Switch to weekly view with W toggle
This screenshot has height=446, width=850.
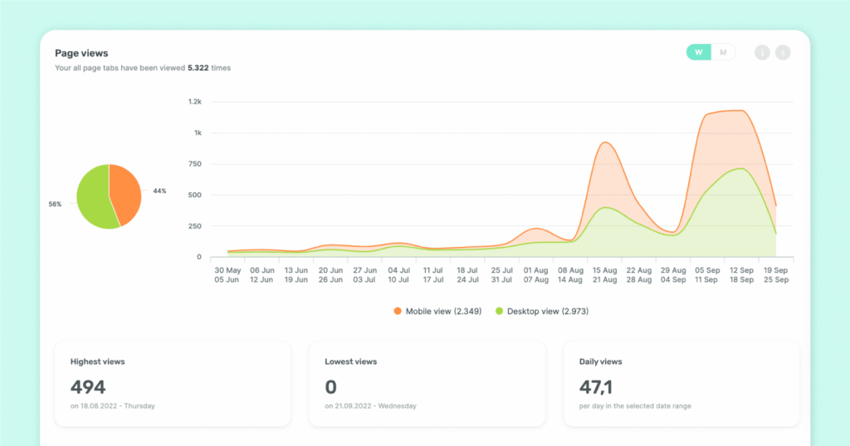tap(699, 53)
